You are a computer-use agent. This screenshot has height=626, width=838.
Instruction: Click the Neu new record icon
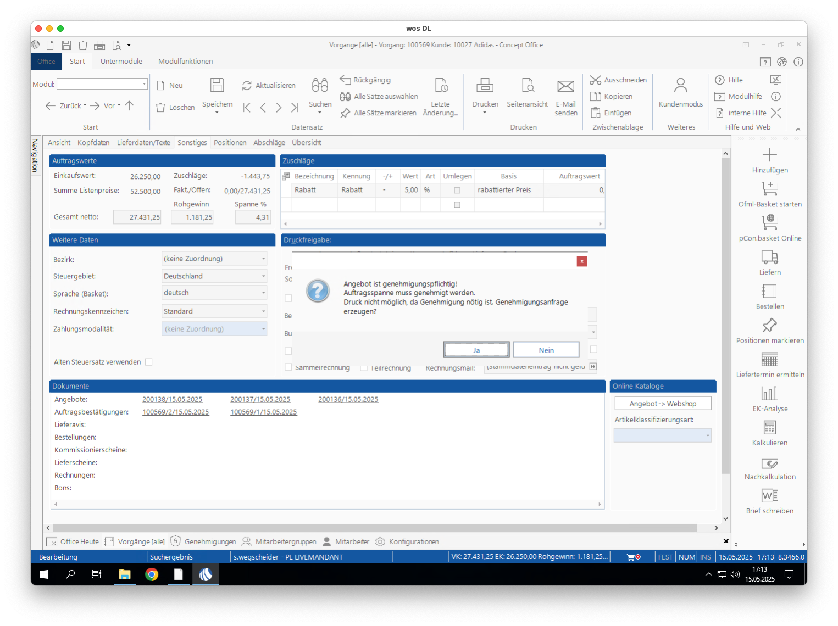(161, 86)
